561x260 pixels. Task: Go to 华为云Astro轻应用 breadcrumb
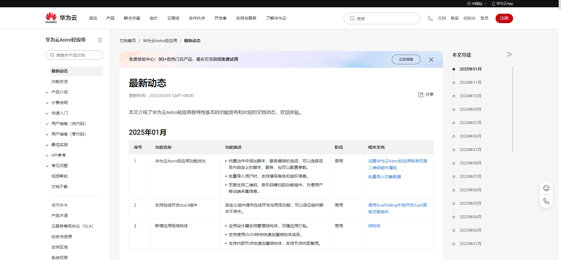160,41
